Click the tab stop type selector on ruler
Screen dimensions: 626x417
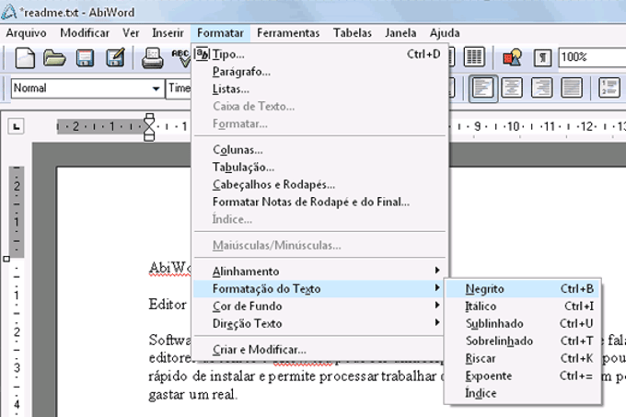[x=16, y=127]
